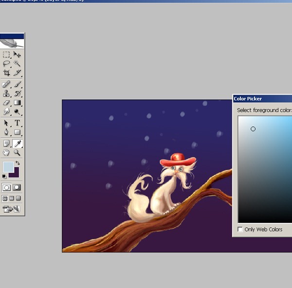Select the Brush tool
The width and height of the screenshot is (292, 288).
(x=18, y=84)
